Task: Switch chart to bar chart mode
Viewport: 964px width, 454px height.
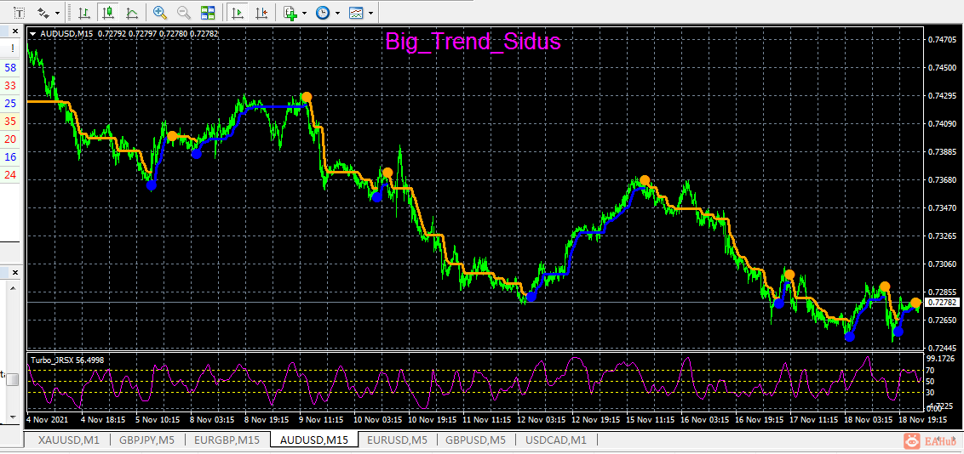Action: [83, 13]
